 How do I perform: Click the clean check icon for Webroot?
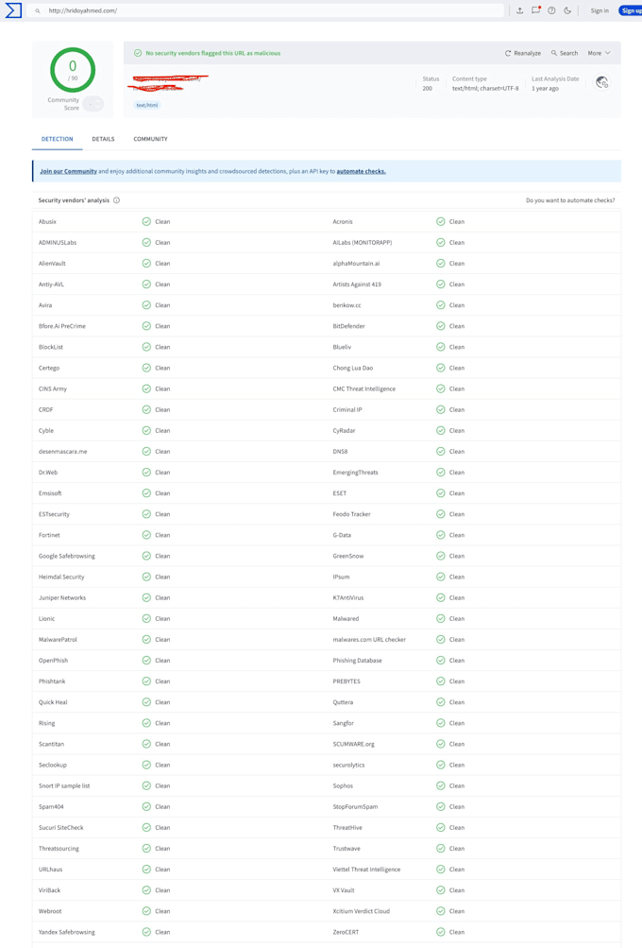[x=146, y=911]
